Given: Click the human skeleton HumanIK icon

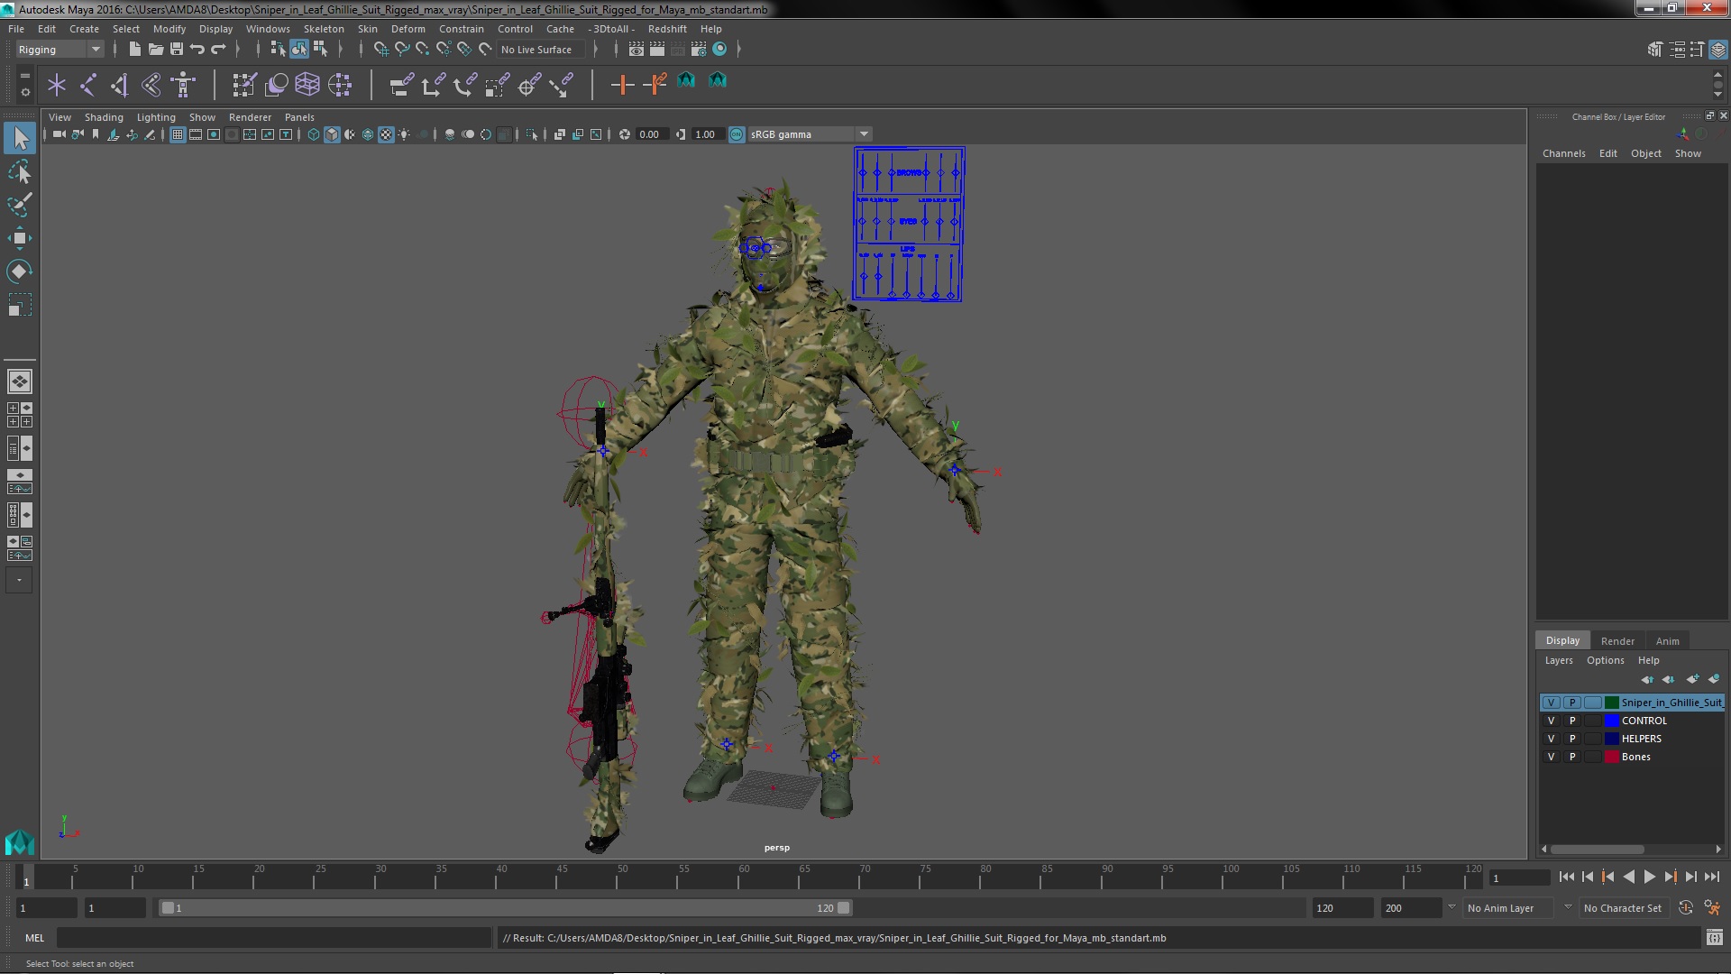Looking at the screenshot, I should (184, 85).
